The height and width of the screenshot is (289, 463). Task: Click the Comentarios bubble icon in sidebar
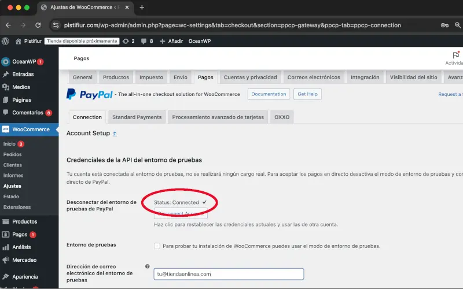[x=6, y=112]
